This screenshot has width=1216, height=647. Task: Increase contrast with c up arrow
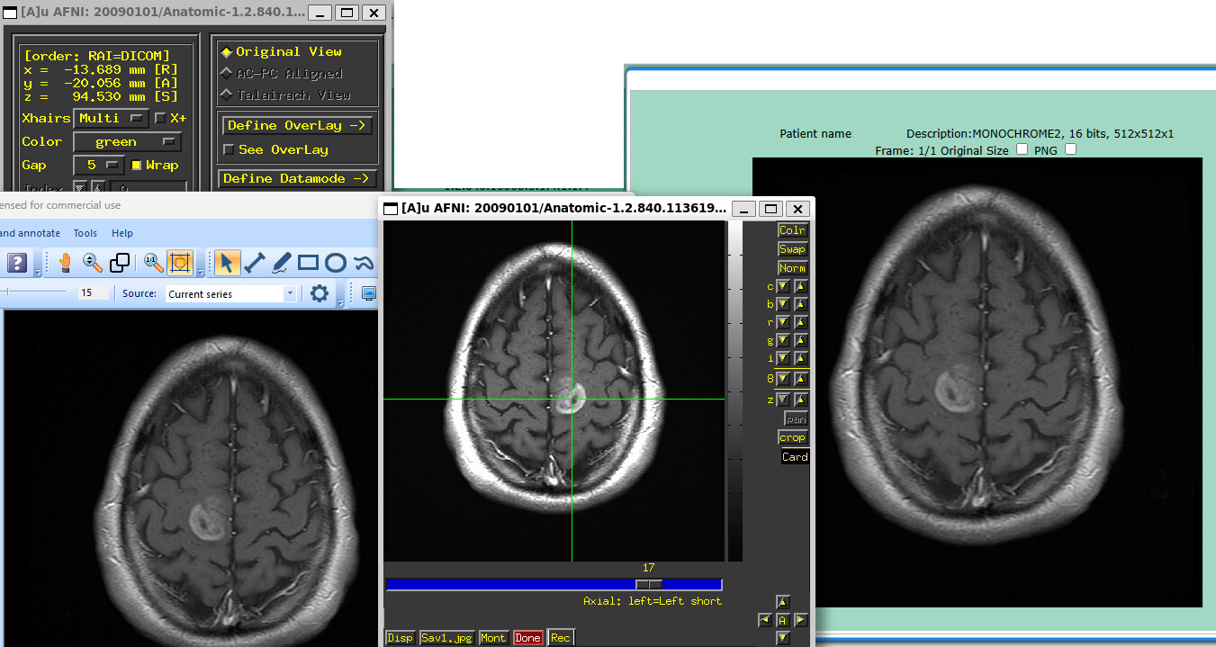click(800, 286)
